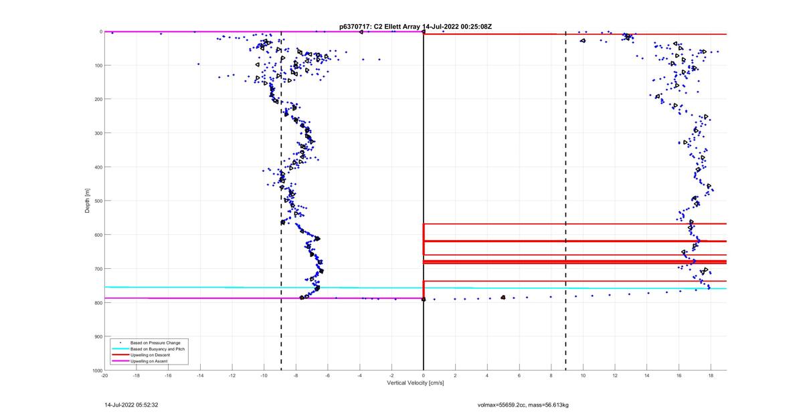The image size is (803, 416).
Task: Click x-axis tick label '16'
Action: coord(679,375)
